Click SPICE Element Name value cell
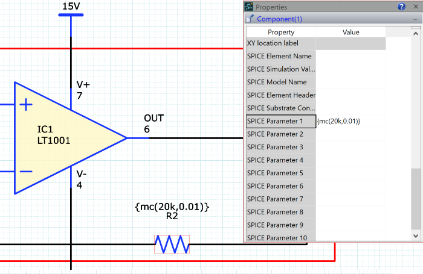The width and height of the screenshot is (423, 274). coord(350,56)
